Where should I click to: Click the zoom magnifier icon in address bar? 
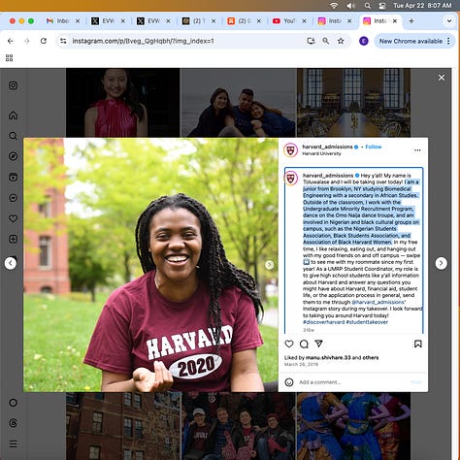click(326, 41)
